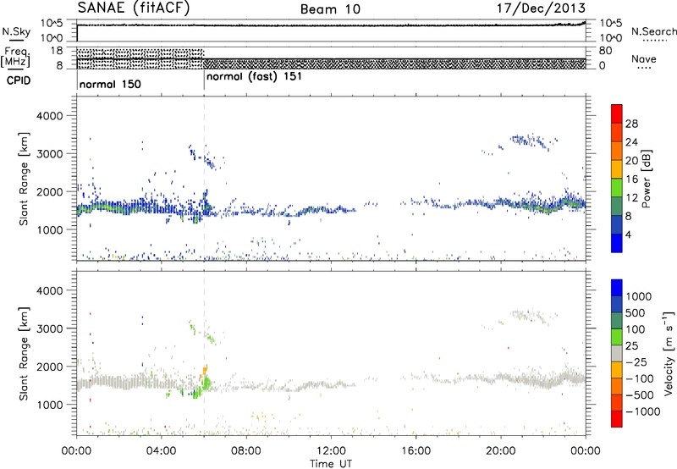677x469 pixels.
Task: Click the '16:00' time axis label
Action: (416, 451)
